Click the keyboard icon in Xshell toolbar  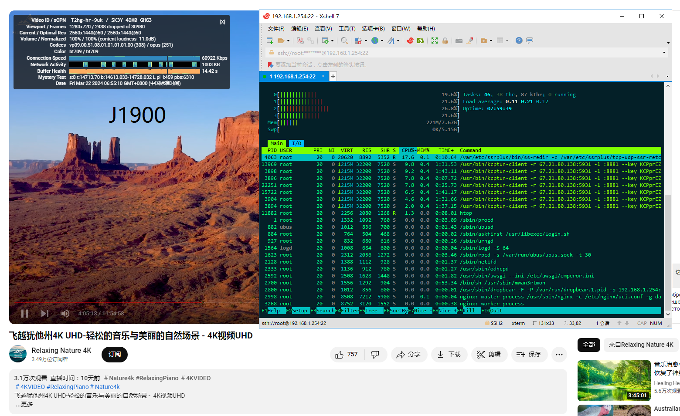[x=459, y=41]
